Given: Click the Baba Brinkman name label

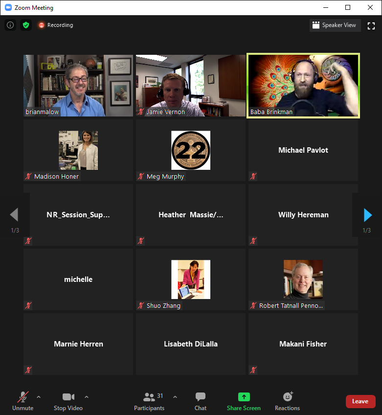Looking at the screenshot, I should [x=271, y=112].
